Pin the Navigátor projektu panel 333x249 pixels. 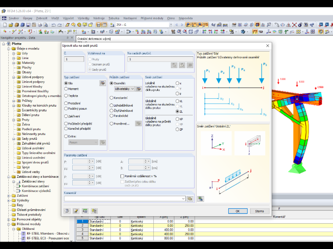pos(67,38)
